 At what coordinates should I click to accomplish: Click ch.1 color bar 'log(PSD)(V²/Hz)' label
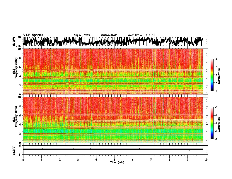[x=219, y=76]
